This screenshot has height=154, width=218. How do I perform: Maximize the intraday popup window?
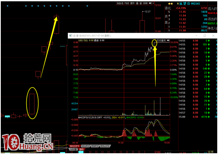(205, 36)
